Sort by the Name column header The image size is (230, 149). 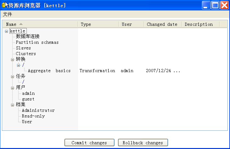tap(11, 24)
